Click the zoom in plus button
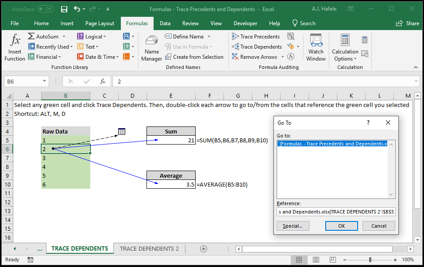This screenshot has height=267, width=424. tap(395, 260)
